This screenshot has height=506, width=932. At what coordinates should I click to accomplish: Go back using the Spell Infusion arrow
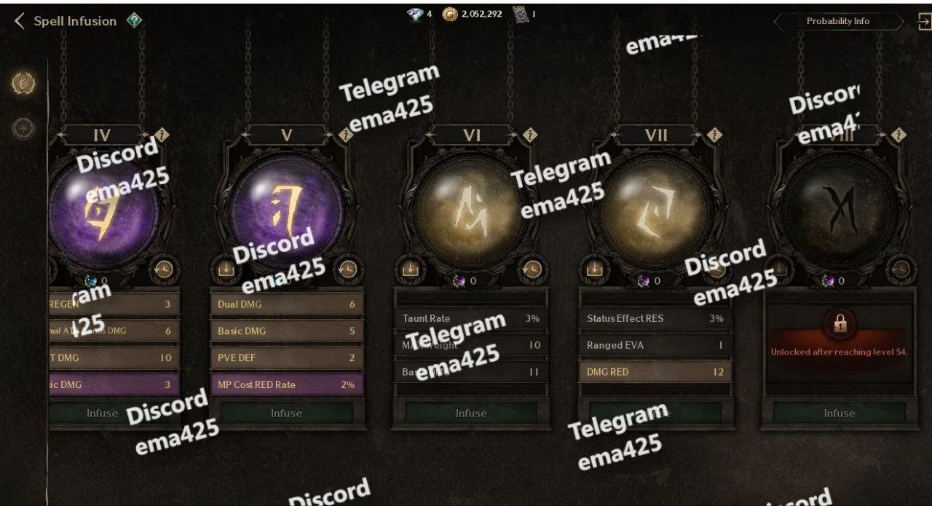[20, 21]
